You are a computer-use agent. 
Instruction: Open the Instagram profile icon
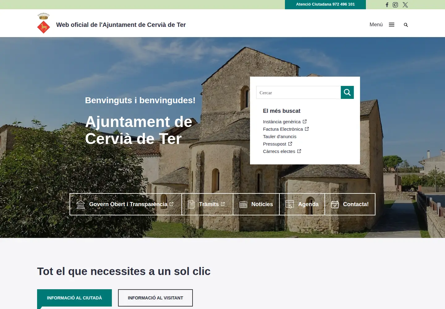(x=395, y=5)
